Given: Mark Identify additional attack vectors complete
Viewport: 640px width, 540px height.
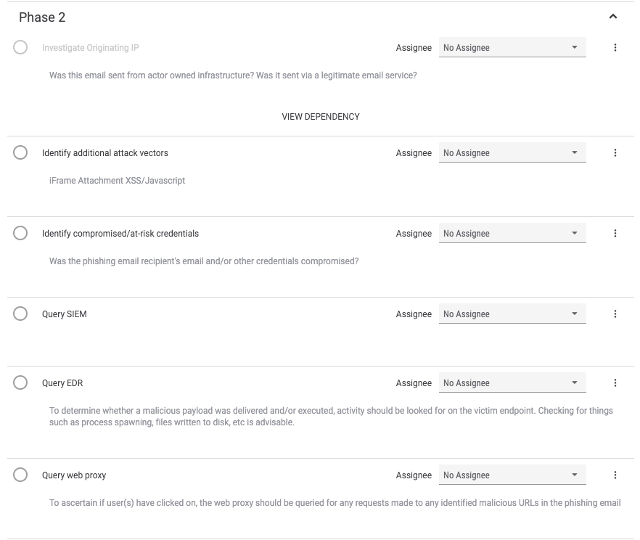Looking at the screenshot, I should tap(20, 152).
